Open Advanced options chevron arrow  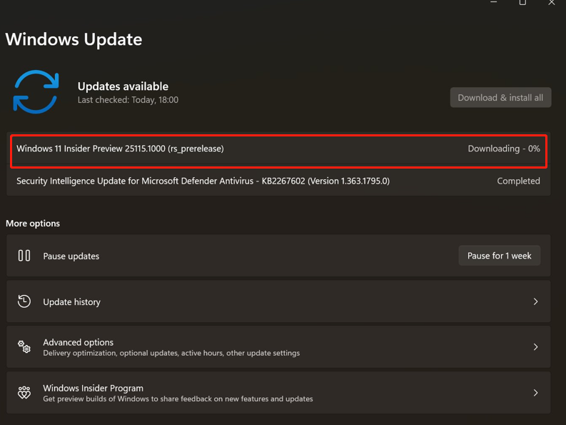point(536,347)
